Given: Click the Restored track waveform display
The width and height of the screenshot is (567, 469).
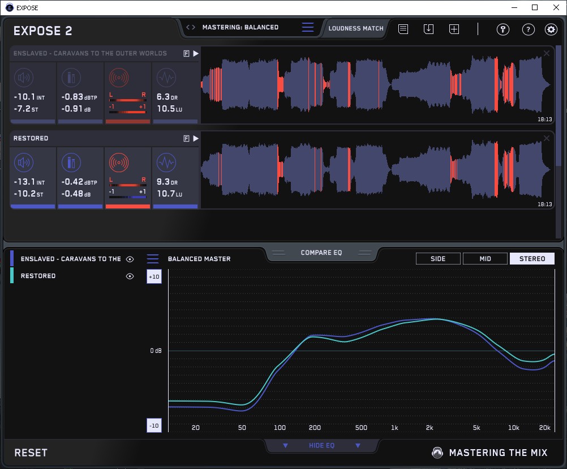Looking at the screenshot, I should pyautogui.click(x=377, y=170).
